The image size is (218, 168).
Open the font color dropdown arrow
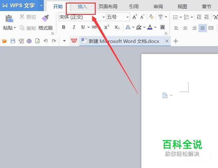click(155, 27)
